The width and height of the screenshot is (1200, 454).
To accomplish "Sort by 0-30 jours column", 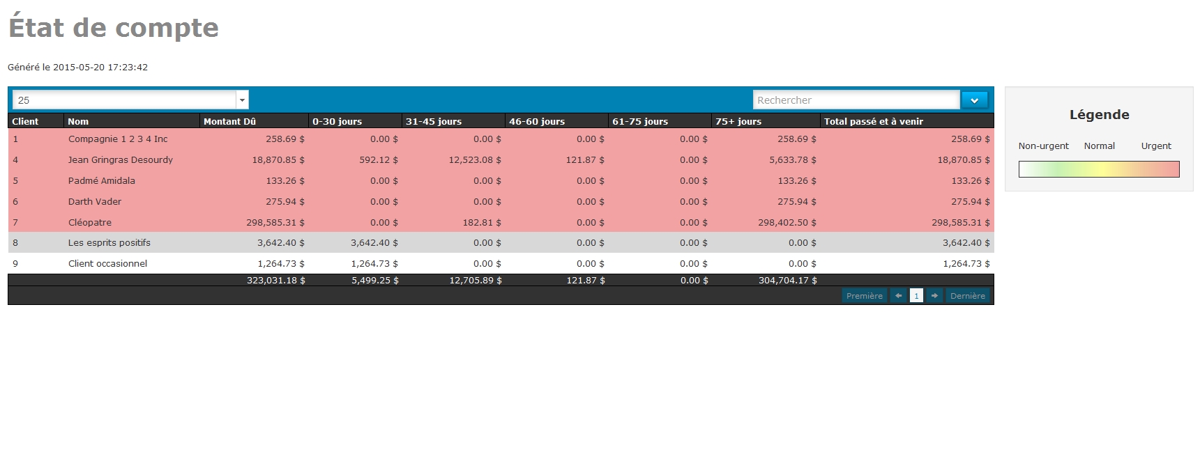I will pyautogui.click(x=337, y=121).
